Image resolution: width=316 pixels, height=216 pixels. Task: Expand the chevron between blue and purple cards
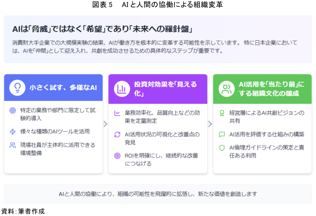click(105, 124)
